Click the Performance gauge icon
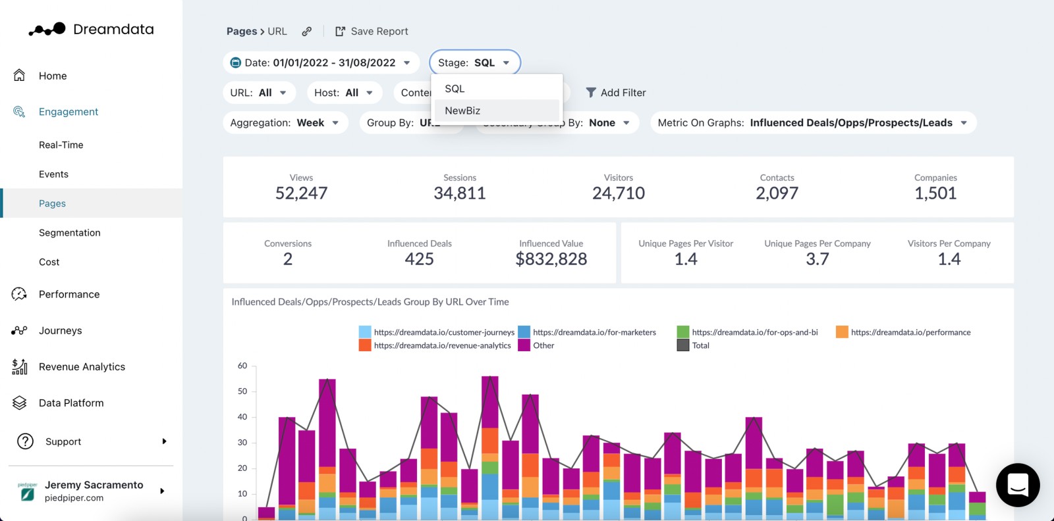This screenshot has height=521, width=1054. [20, 294]
